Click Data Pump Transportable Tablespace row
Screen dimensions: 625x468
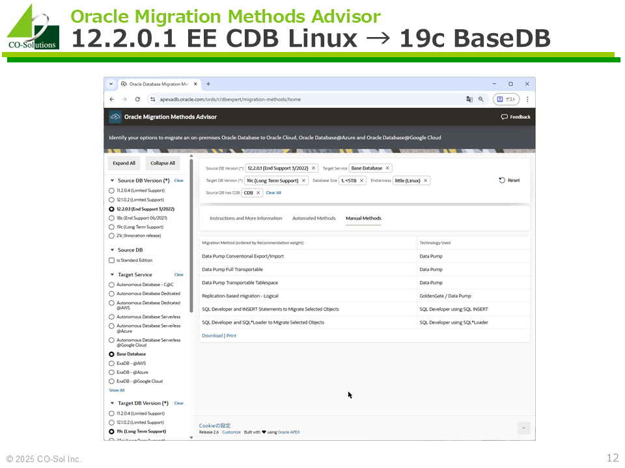(365, 283)
